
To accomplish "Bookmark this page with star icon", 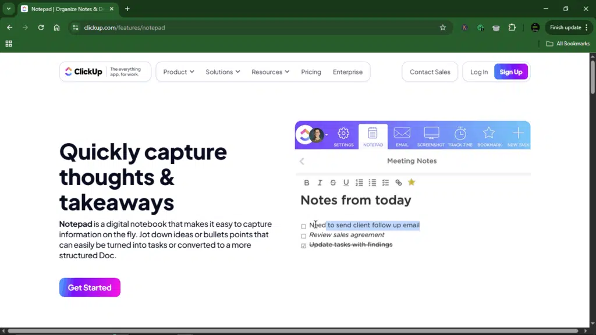I will point(443,27).
